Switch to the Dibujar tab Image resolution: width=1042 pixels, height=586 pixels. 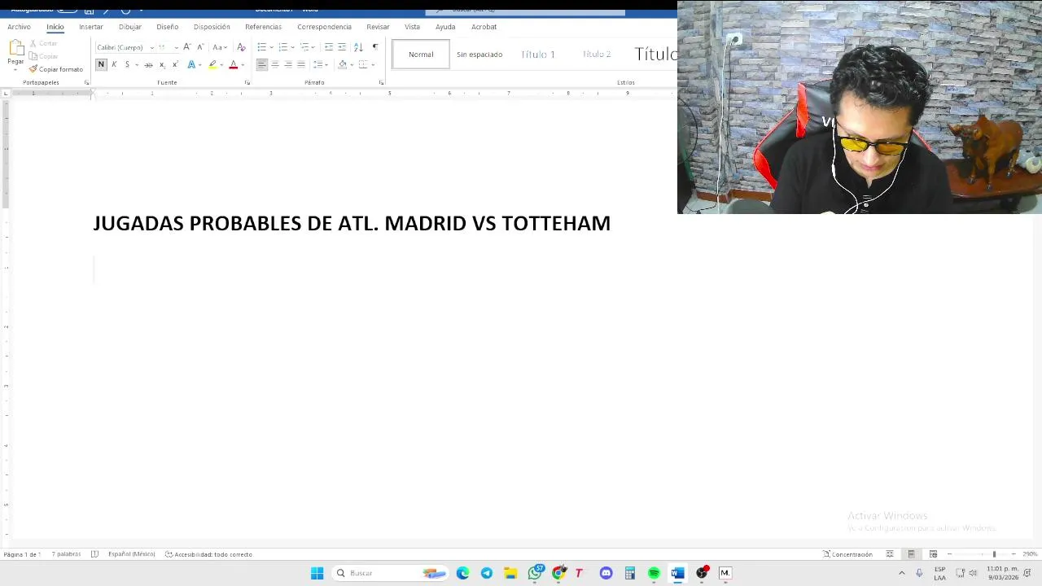click(x=130, y=27)
